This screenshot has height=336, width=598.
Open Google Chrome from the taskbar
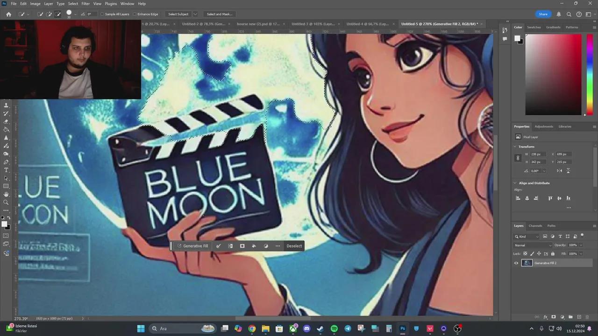(x=252, y=329)
